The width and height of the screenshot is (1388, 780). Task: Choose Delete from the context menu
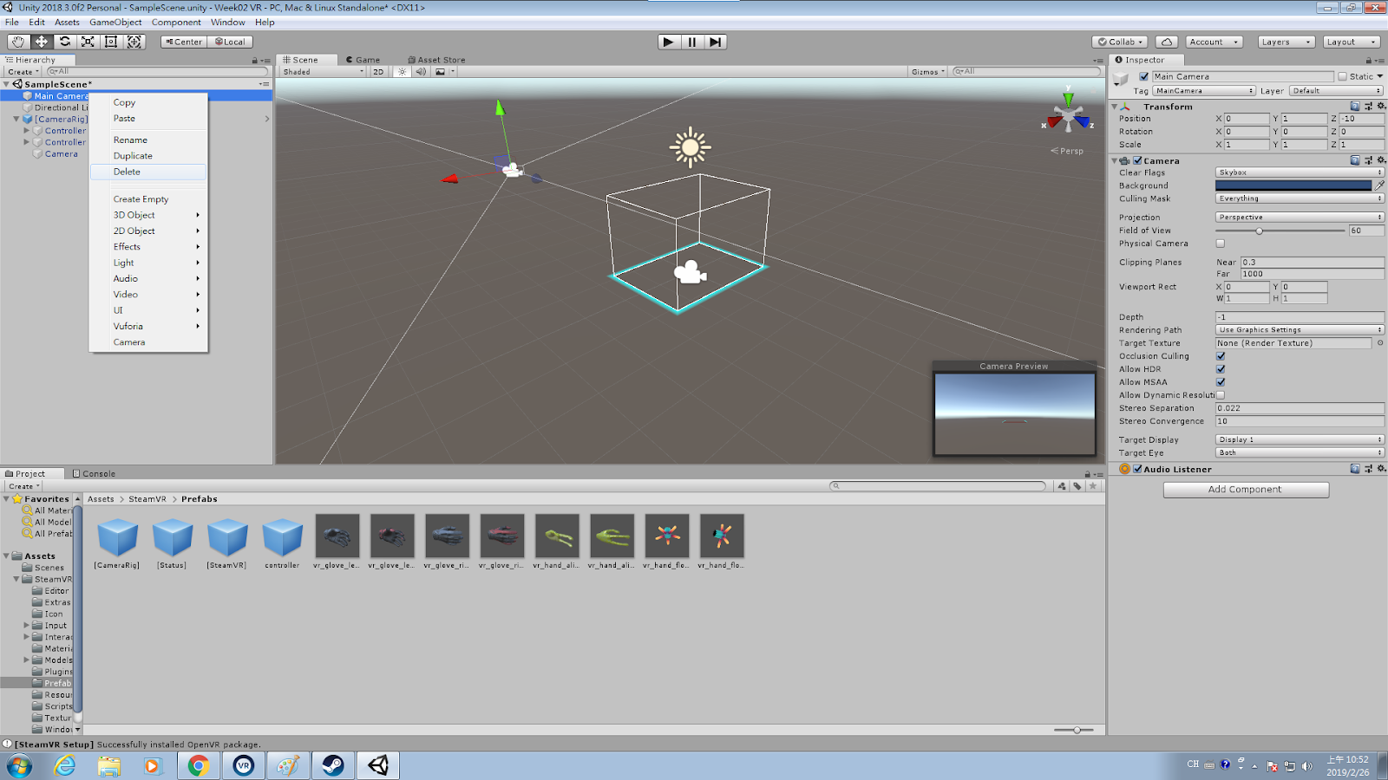point(148,172)
